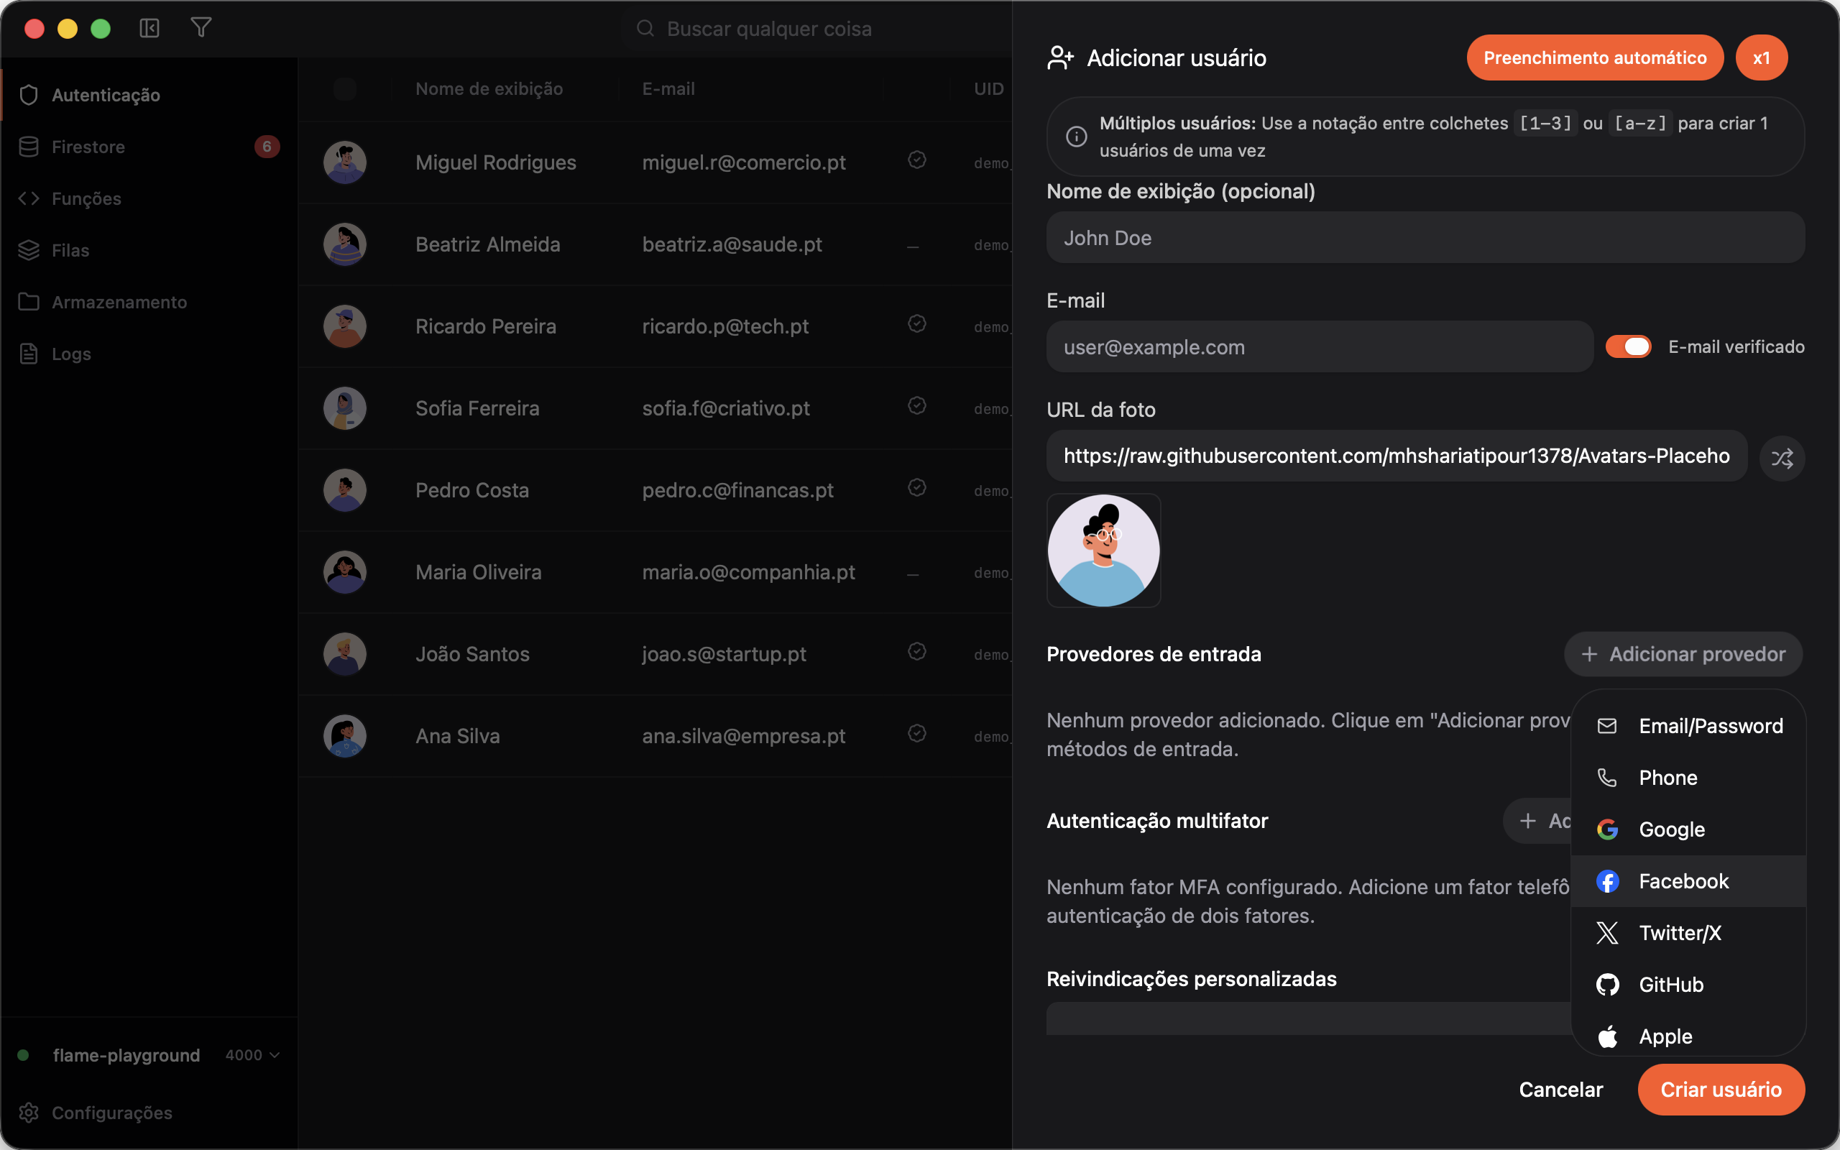Click Pedro Costa avatar
Image resolution: width=1840 pixels, height=1150 pixels.
click(x=345, y=489)
